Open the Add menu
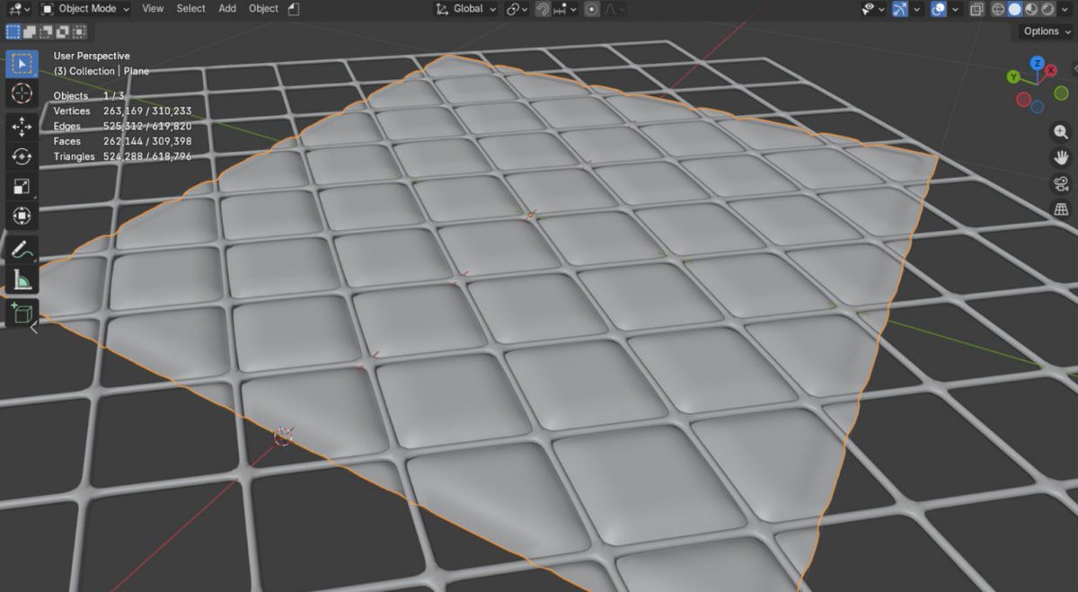The image size is (1078, 592). [227, 9]
